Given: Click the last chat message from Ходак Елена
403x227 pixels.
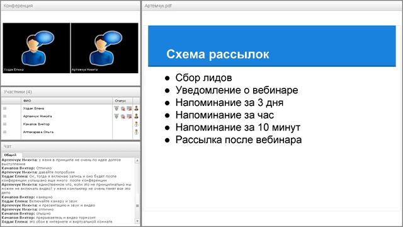Looking at the screenshot, I should pyautogui.click(x=57, y=221).
